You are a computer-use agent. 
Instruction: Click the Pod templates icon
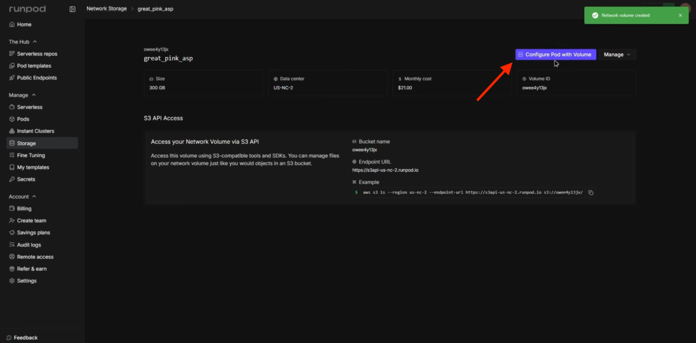[12, 66]
